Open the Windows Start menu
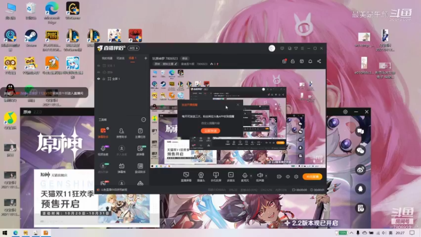 coord(5,233)
